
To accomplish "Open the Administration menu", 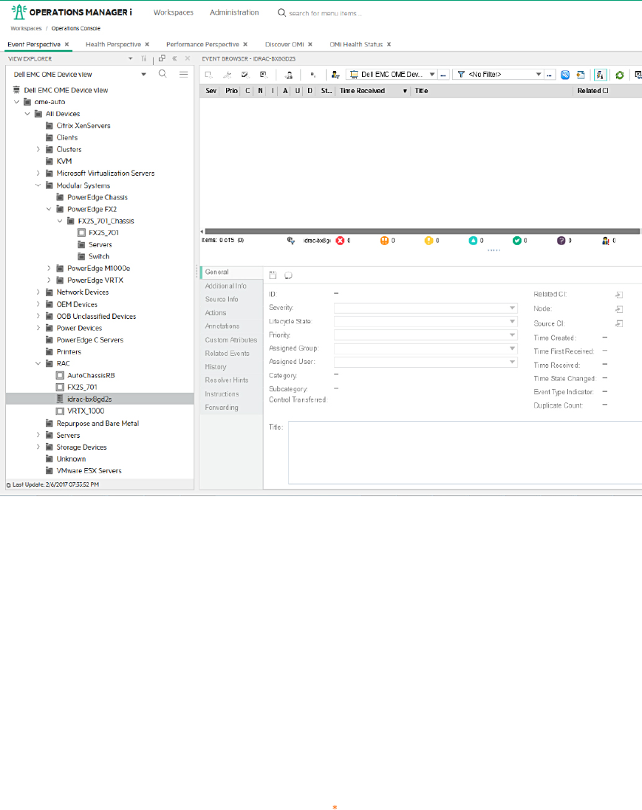I will coord(234,13).
